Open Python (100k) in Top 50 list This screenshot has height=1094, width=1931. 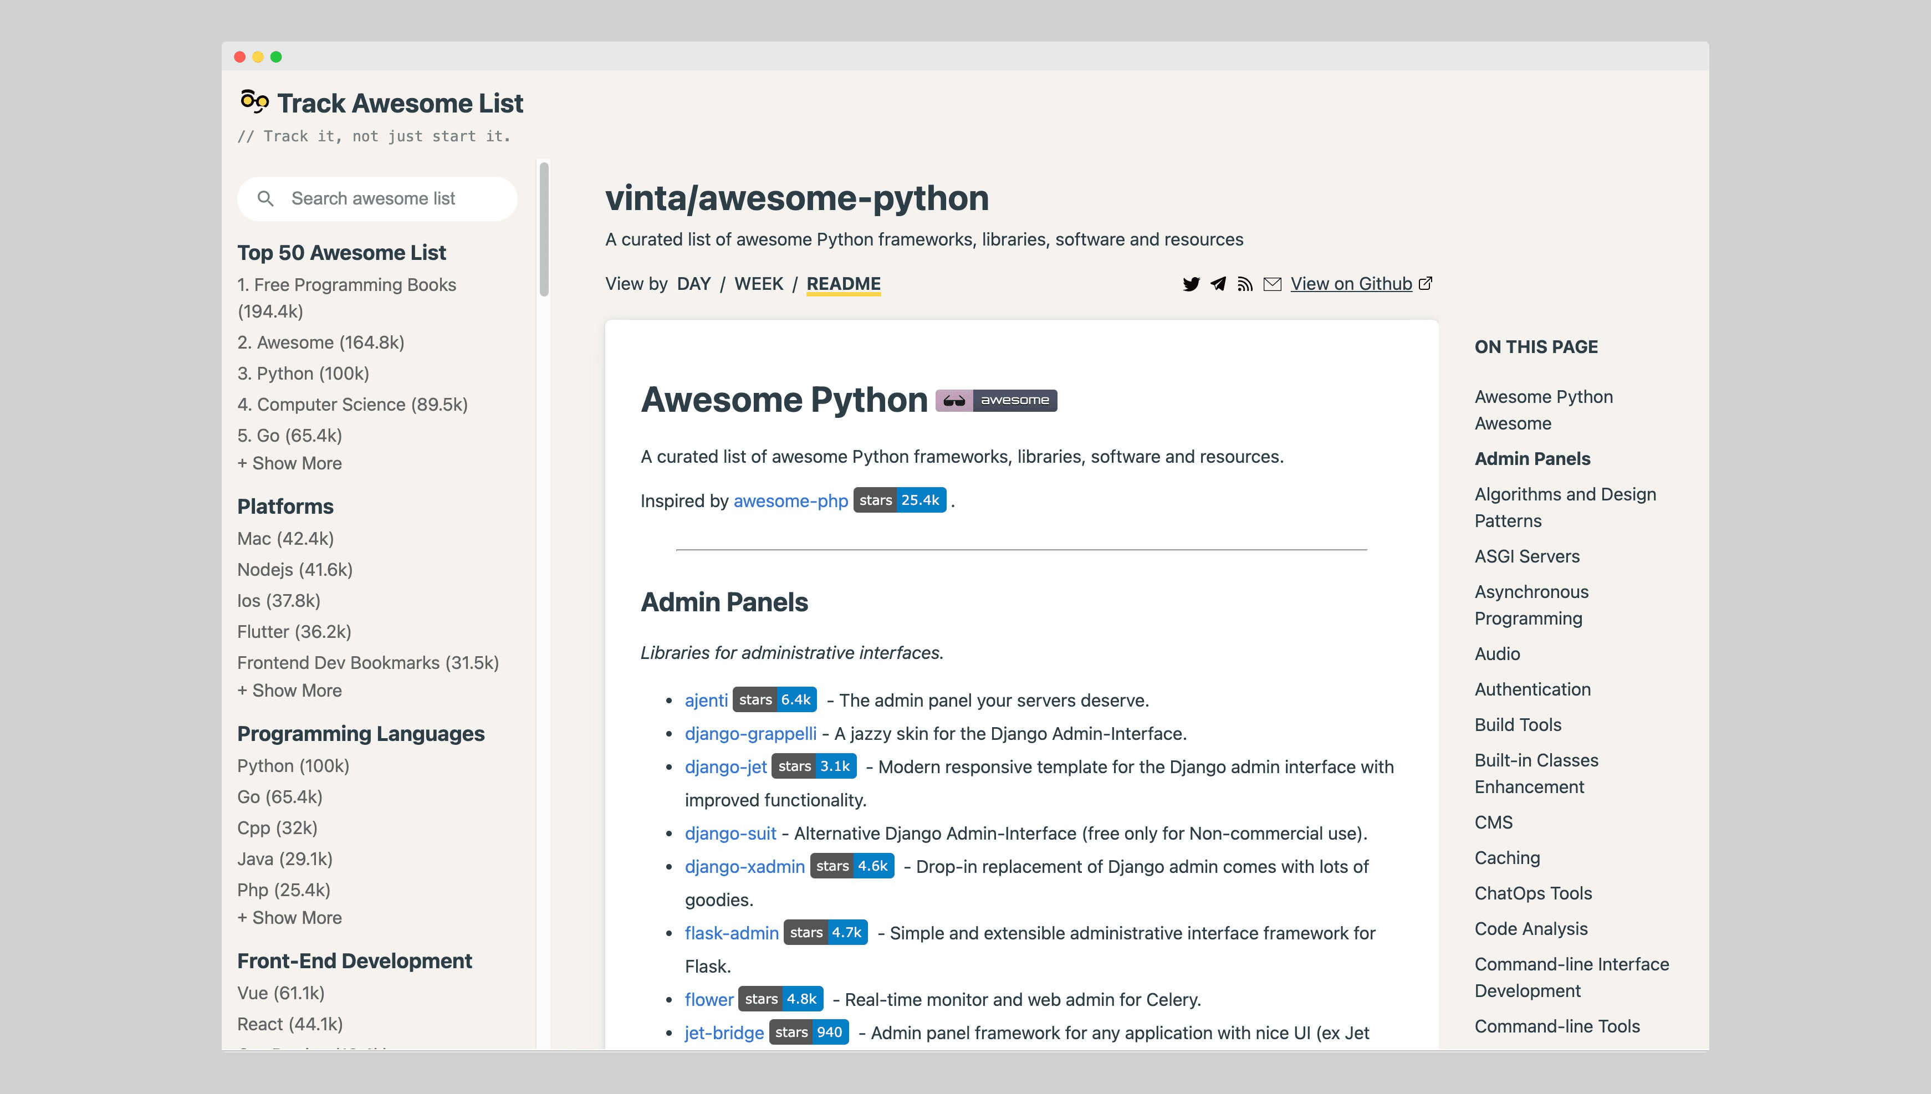(304, 374)
